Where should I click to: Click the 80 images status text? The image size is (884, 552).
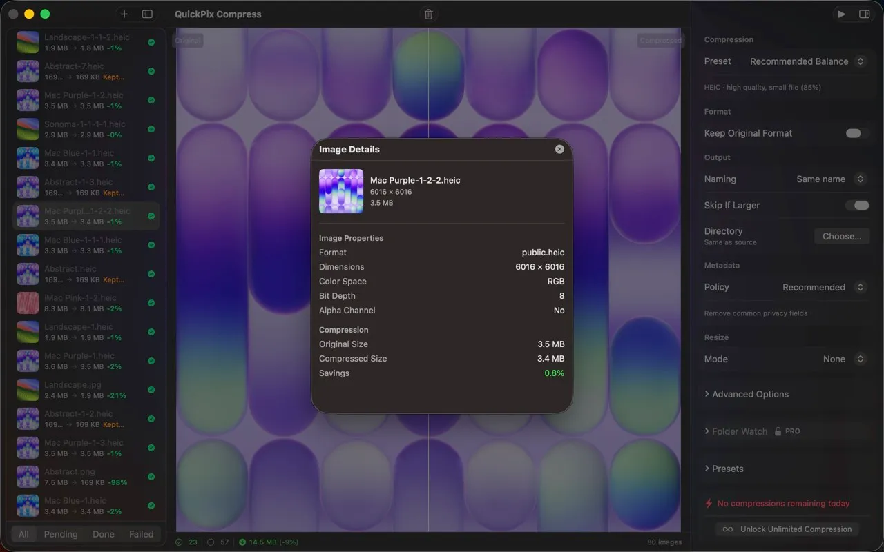point(664,542)
